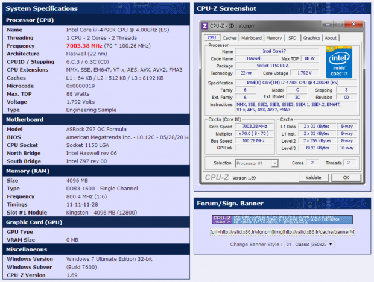This screenshot has height=282, width=374.
Task: Switch to the Caches tab
Action: tap(229, 38)
